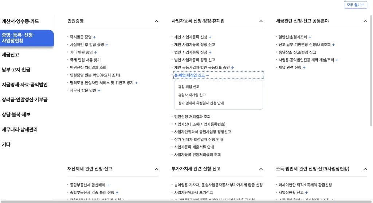Open 사업자단위과세 포기신고 link
Screen dimensions: 373x203
[193, 192]
